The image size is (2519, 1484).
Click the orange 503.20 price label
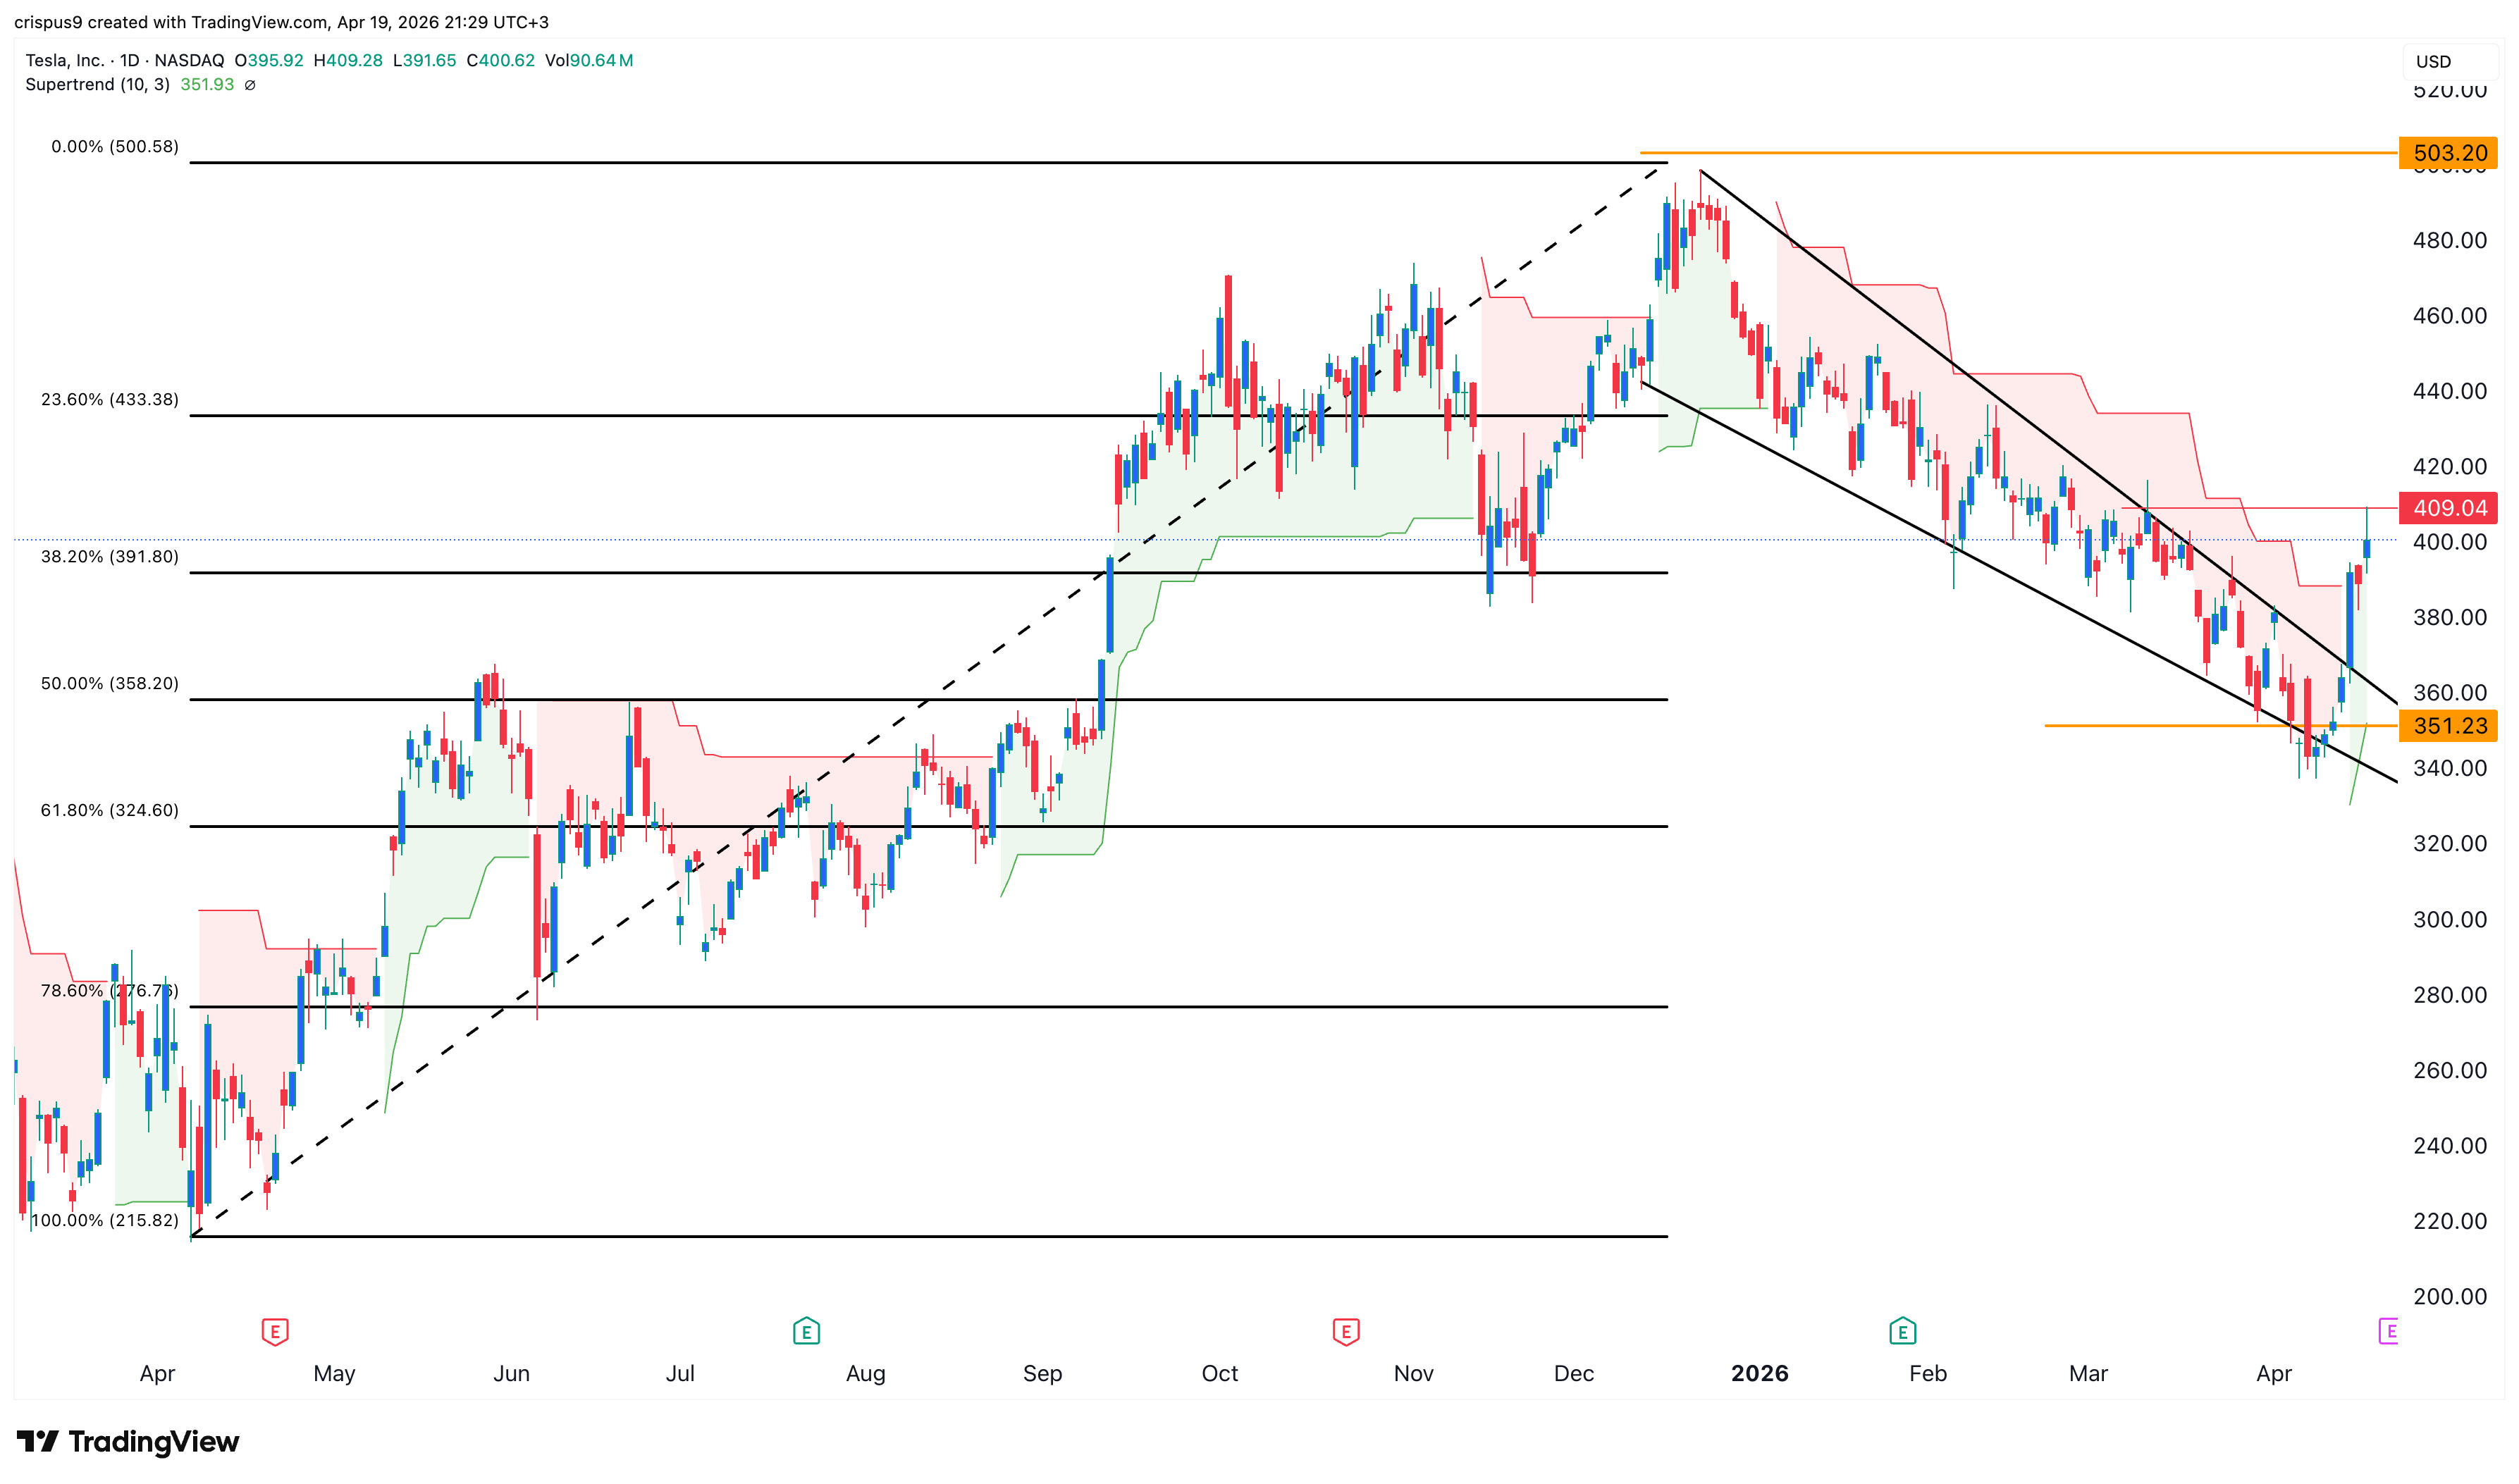point(2448,153)
